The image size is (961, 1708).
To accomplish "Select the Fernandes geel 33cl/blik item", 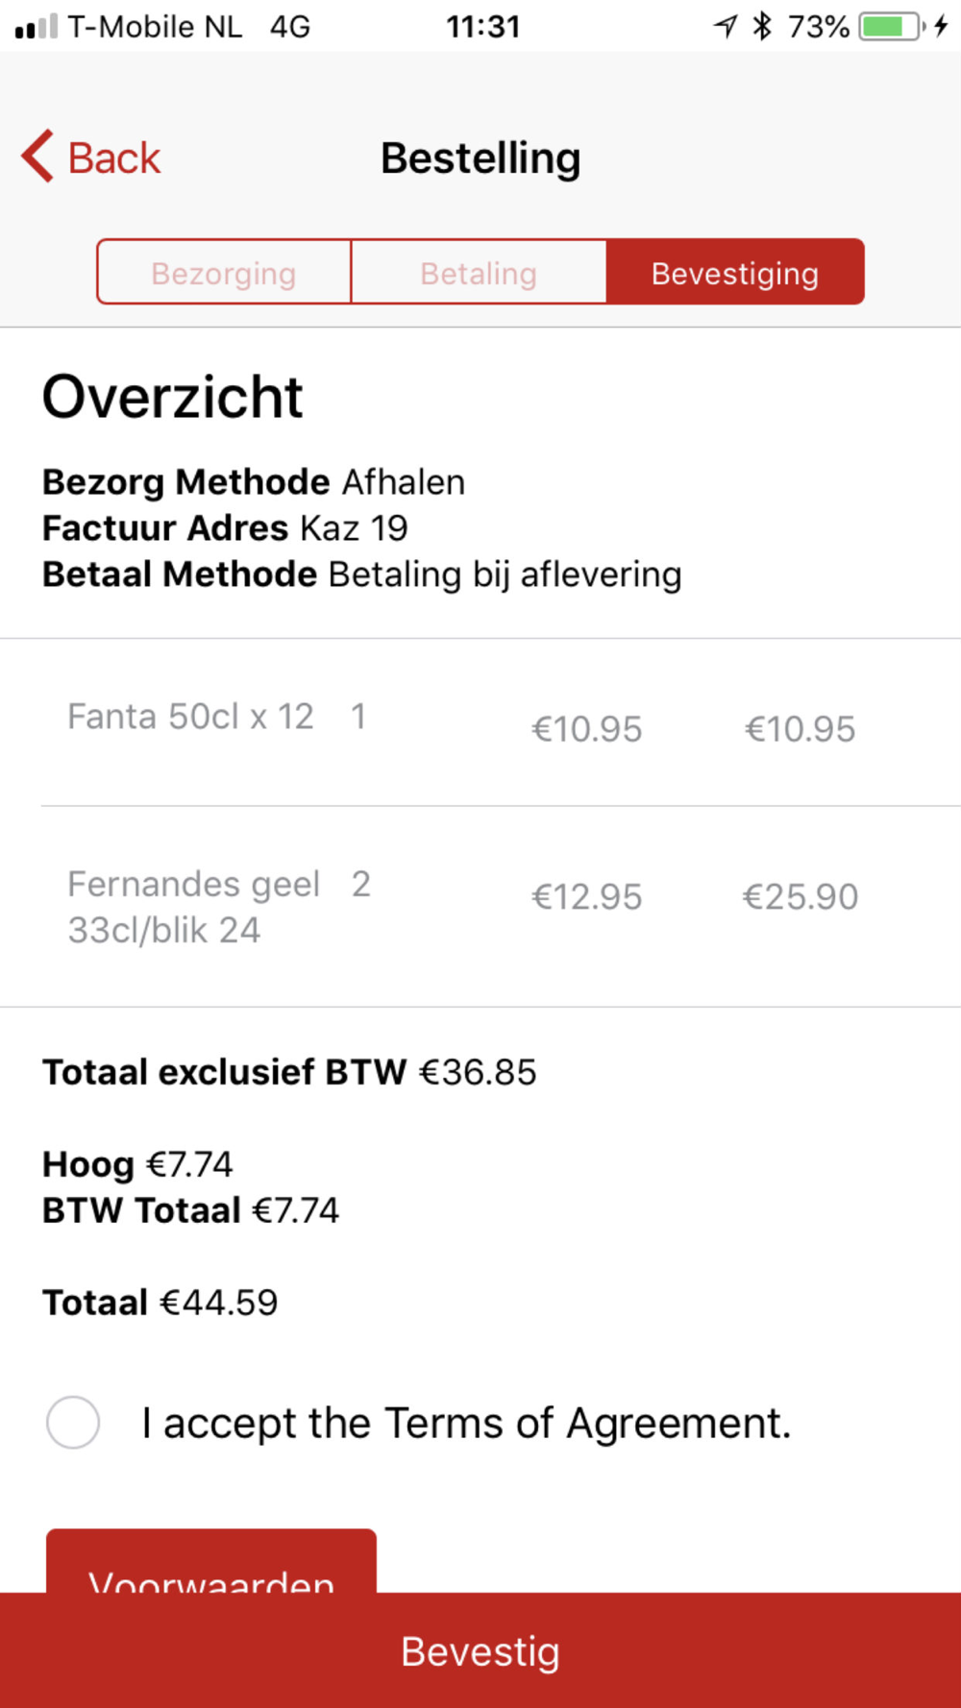I will [x=192, y=906].
